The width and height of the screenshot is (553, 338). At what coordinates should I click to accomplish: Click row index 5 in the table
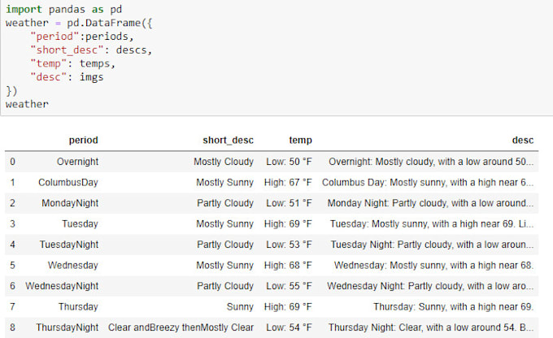point(13,266)
